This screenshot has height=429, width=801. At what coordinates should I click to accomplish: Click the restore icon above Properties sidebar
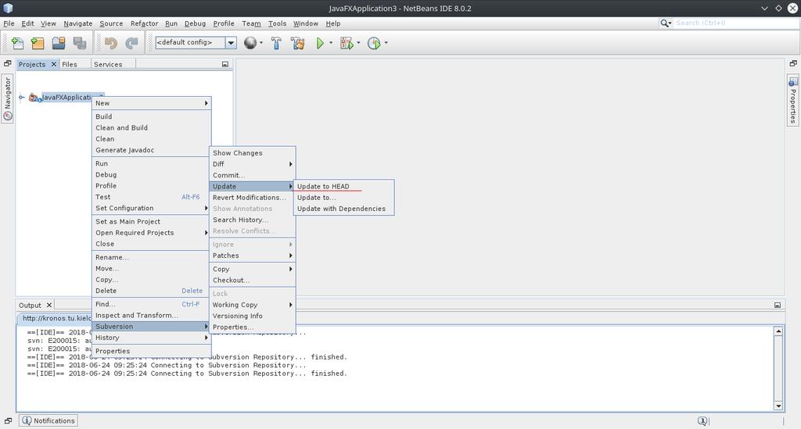point(793,63)
